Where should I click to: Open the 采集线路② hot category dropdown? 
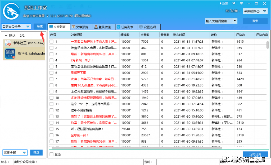(x=255, y=11)
